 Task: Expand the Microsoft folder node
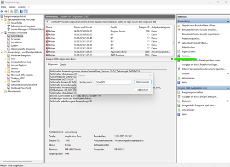click(x=5, y=72)
